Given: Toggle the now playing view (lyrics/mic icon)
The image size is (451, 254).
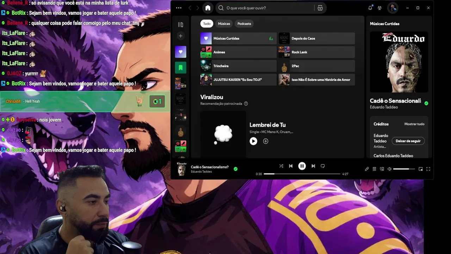Looking at the screenshot, I should (x=367, y=169).
